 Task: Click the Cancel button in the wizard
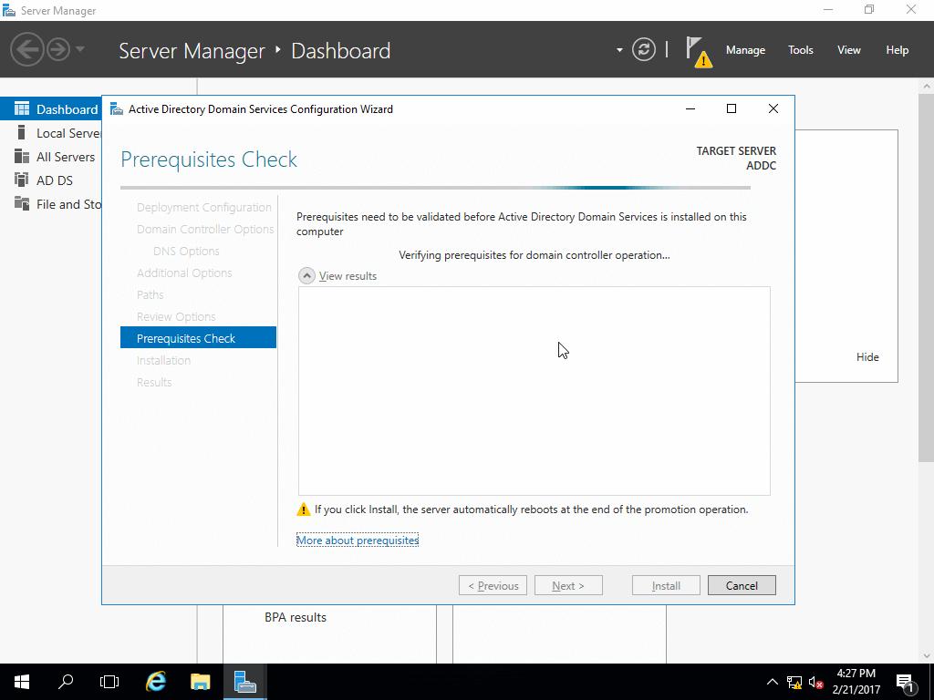[742, 585]
